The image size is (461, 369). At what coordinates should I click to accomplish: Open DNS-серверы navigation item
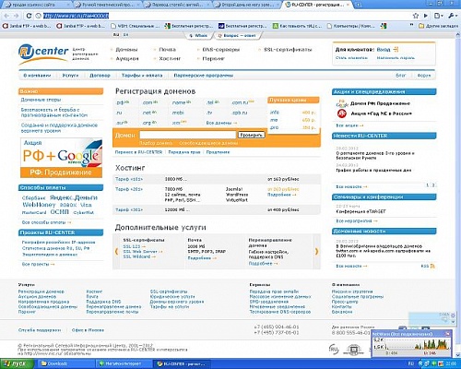pos(220,49)
